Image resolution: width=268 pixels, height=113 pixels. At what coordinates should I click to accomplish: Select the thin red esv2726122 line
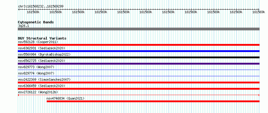pos(139,95)
